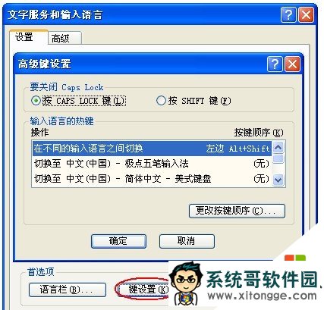
Task: Confirm with the 确定 button
Action: point(118,241)
